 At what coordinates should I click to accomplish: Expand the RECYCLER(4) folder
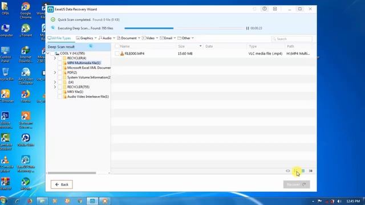(55, 58)
